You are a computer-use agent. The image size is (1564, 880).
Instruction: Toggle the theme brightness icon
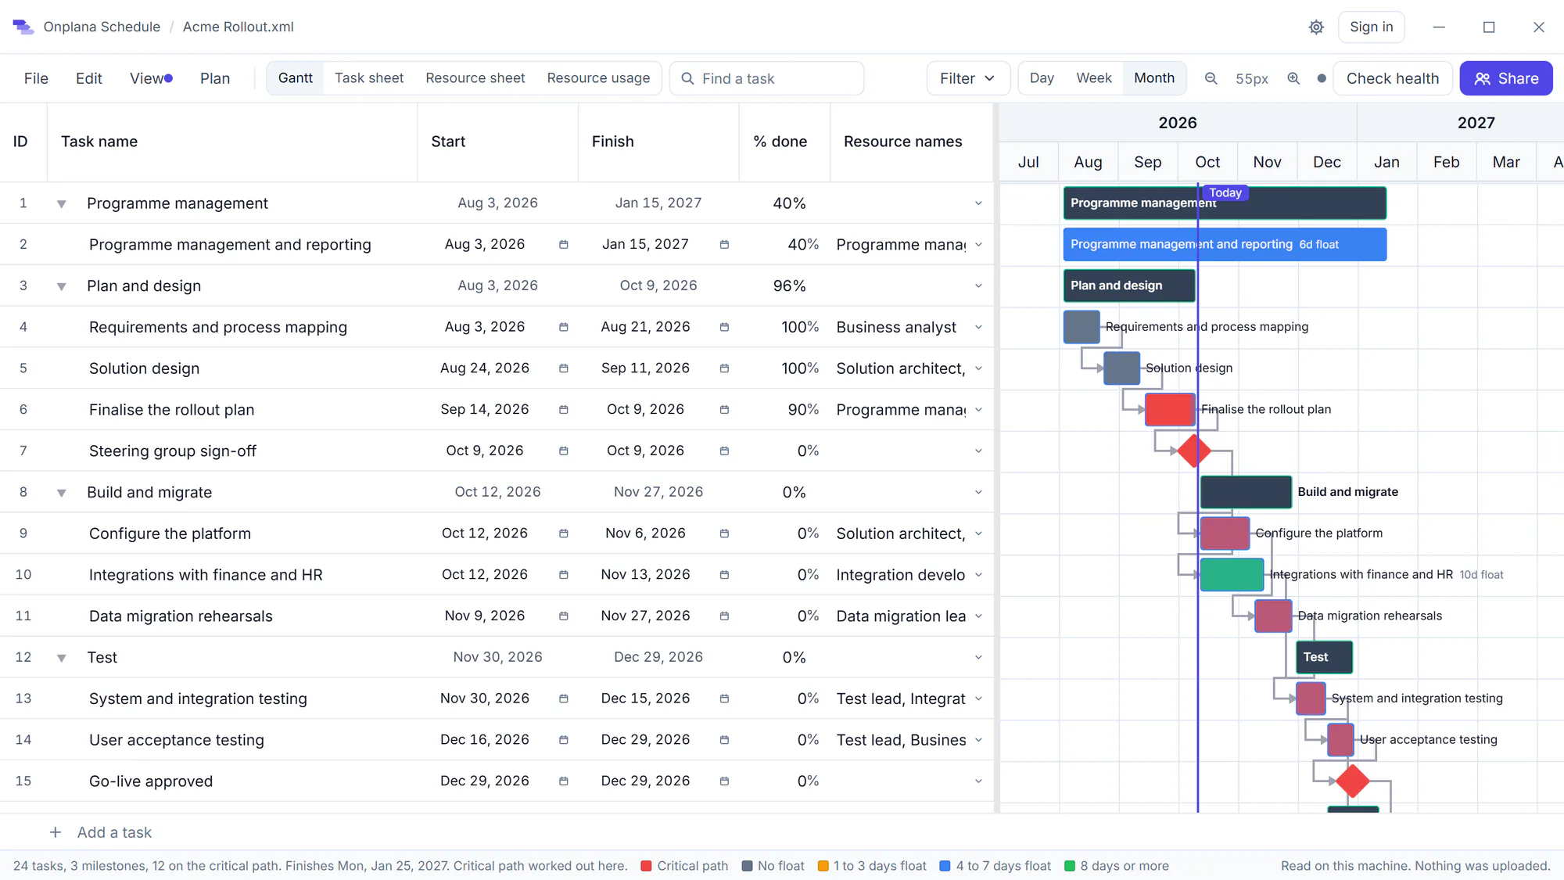tap(1316, 27)
